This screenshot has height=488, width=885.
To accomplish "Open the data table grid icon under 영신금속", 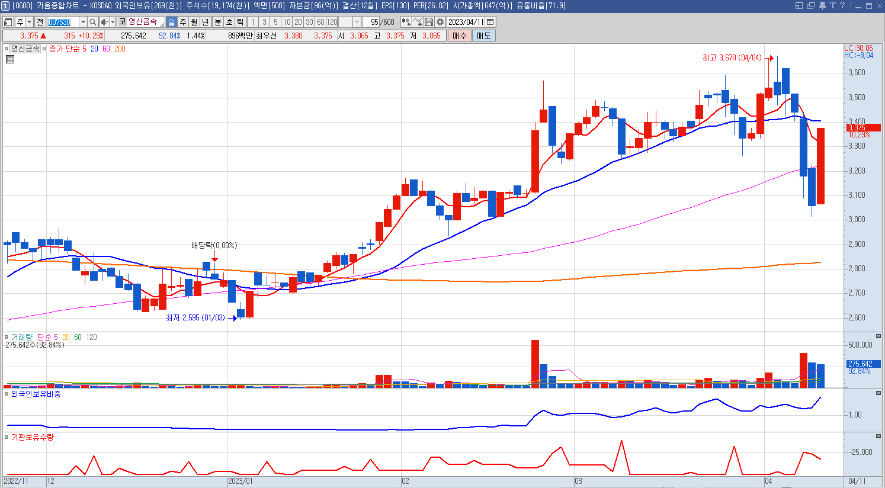I will click(x=10, y=59).
